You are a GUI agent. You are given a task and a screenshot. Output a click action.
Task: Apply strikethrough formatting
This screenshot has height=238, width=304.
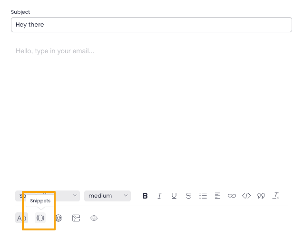pyautogui.click(x=188, y=196)
